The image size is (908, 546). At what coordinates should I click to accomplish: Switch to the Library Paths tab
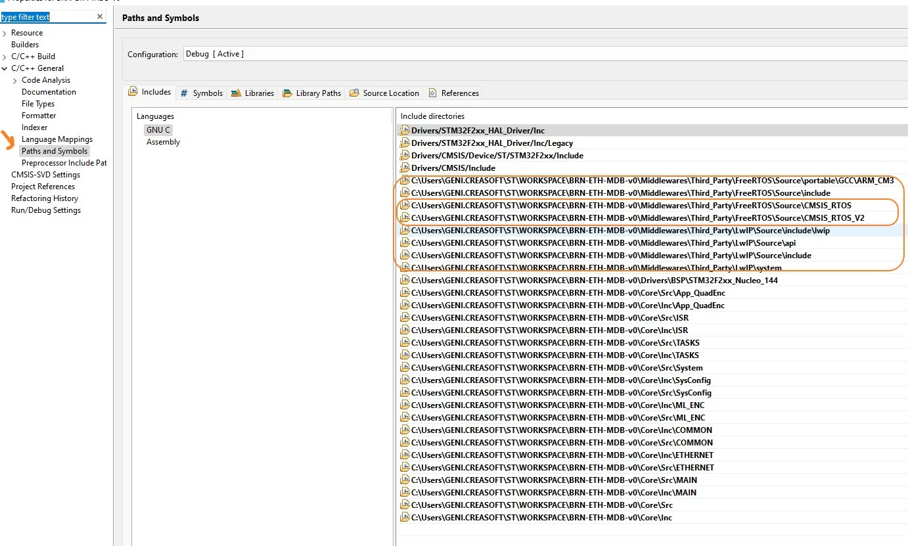311,93
